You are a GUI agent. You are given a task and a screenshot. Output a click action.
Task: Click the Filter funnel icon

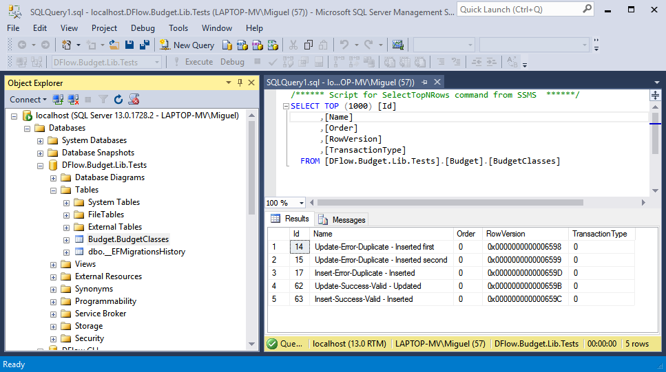coord(103,100)
